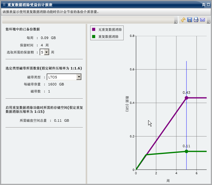
Task: Click the y-axis tick 0.2
Action: coord(132,136)
